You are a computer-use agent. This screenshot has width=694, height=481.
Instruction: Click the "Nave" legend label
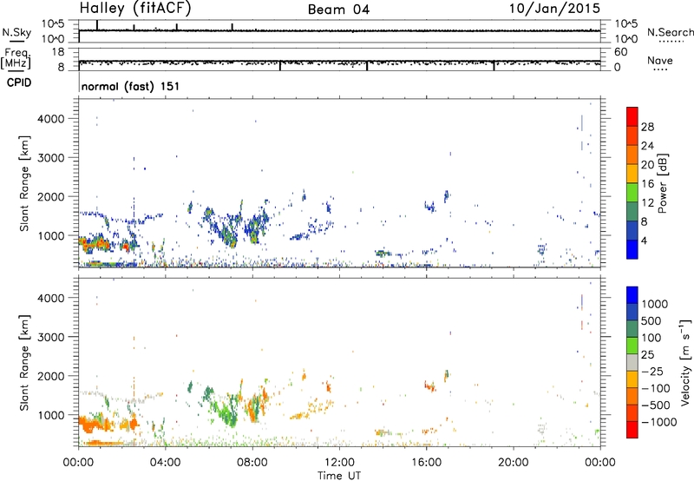[x=660, y=61]
